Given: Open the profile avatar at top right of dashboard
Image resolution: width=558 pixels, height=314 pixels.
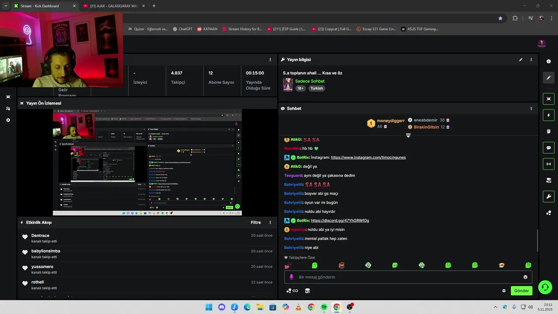Looking at the screenshot, I should 541,44.
